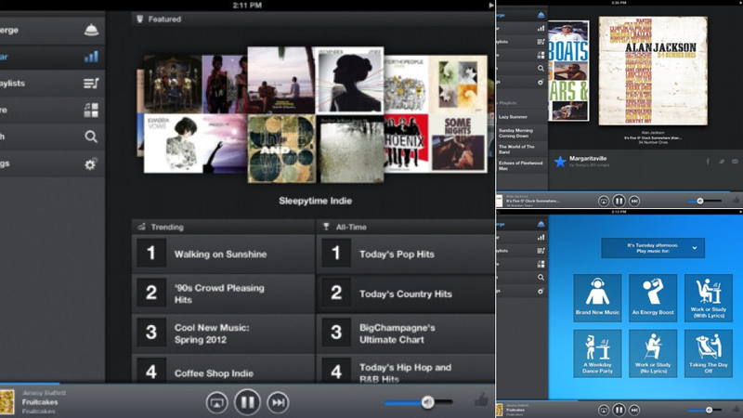The width and height of the screenshot is (743, 418).
Task: Adjust volume slider on Alan Jackson screen
Action: click(x=705, y=201)
